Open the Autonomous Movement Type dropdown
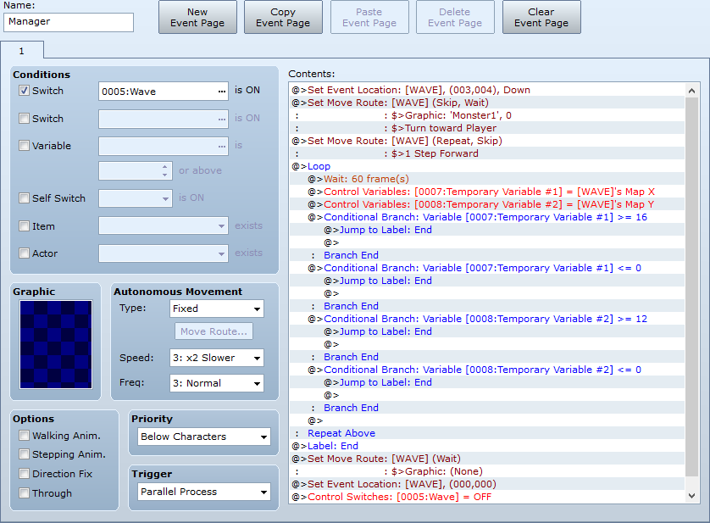The image size is (710, 523). pos(217,309)
